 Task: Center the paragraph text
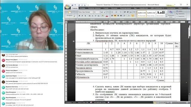pyautogui.click(x=115, y=16)
